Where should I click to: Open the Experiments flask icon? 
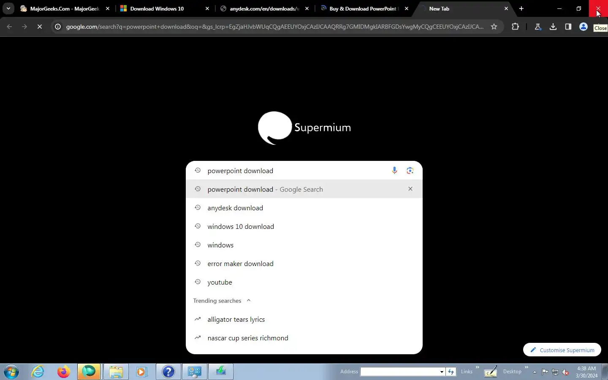click(537, 27)
